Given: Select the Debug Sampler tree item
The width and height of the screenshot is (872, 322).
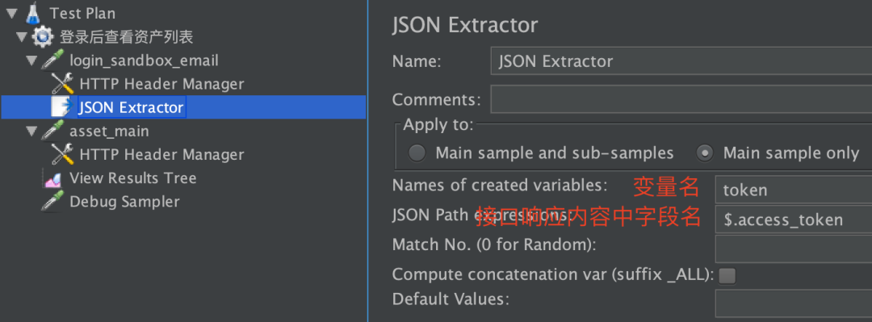Looking at the screenshot, I should click(124, 202).
